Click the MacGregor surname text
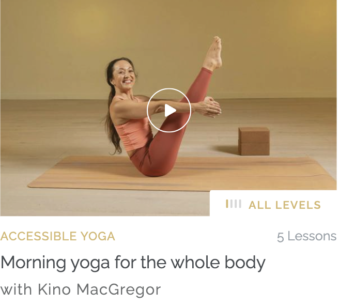The height and width of the screenshot is (306, 339). (x=119, y=290)
